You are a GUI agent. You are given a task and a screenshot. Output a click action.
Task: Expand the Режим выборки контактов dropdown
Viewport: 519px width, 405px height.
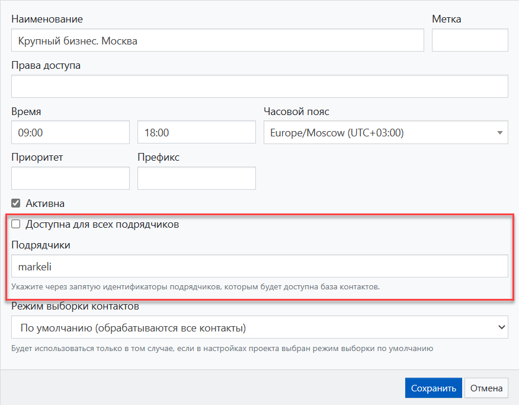(x=259, y=327)
